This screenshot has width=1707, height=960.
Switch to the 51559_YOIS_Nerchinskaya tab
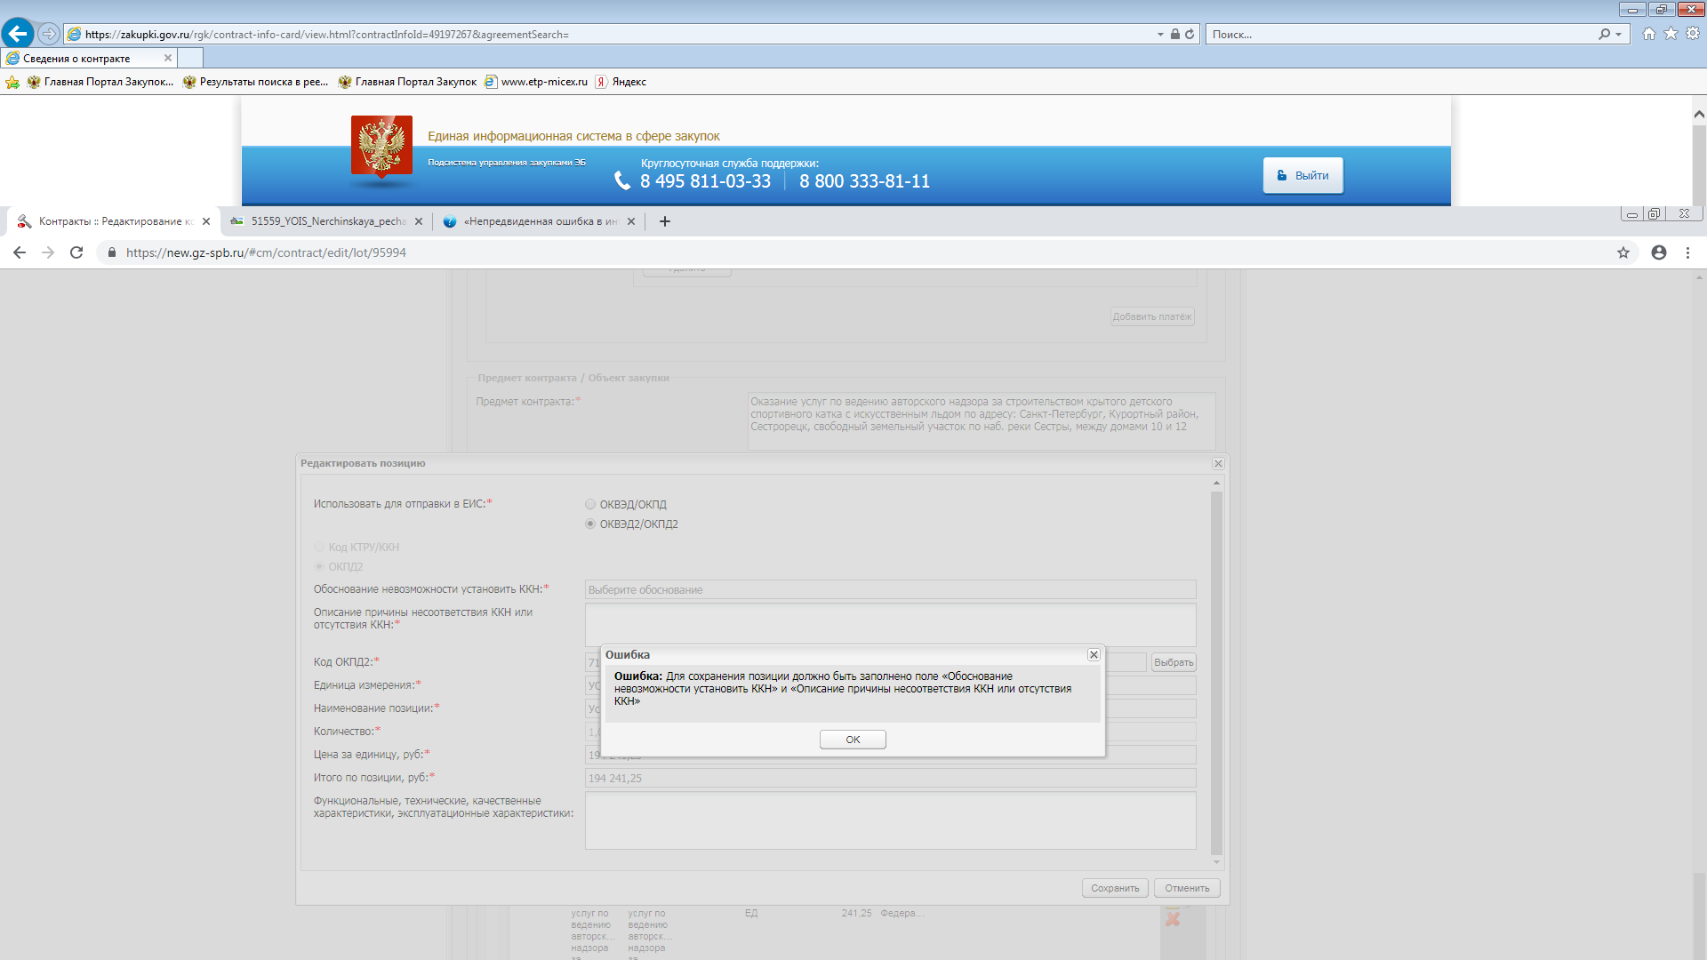click(x=327, y=221)
